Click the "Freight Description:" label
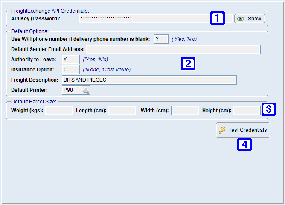 click(35, 80)
